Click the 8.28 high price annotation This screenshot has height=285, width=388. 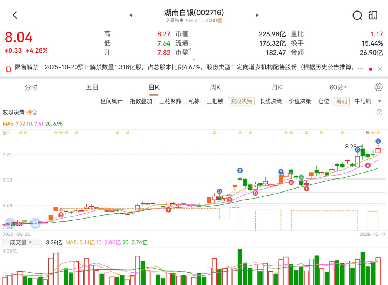point(351,147)
